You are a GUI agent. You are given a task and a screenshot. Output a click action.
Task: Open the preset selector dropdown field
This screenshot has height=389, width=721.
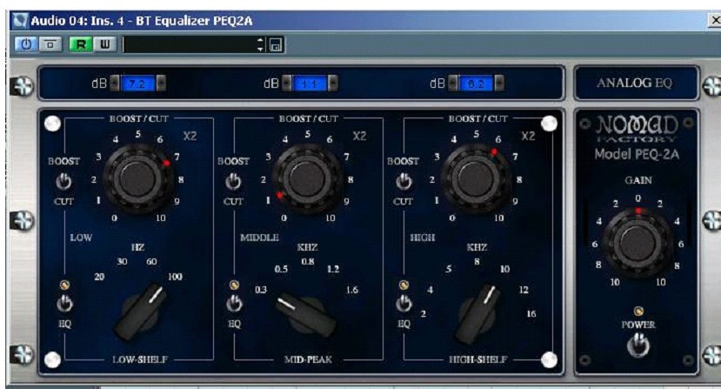[x=191, y=44]
